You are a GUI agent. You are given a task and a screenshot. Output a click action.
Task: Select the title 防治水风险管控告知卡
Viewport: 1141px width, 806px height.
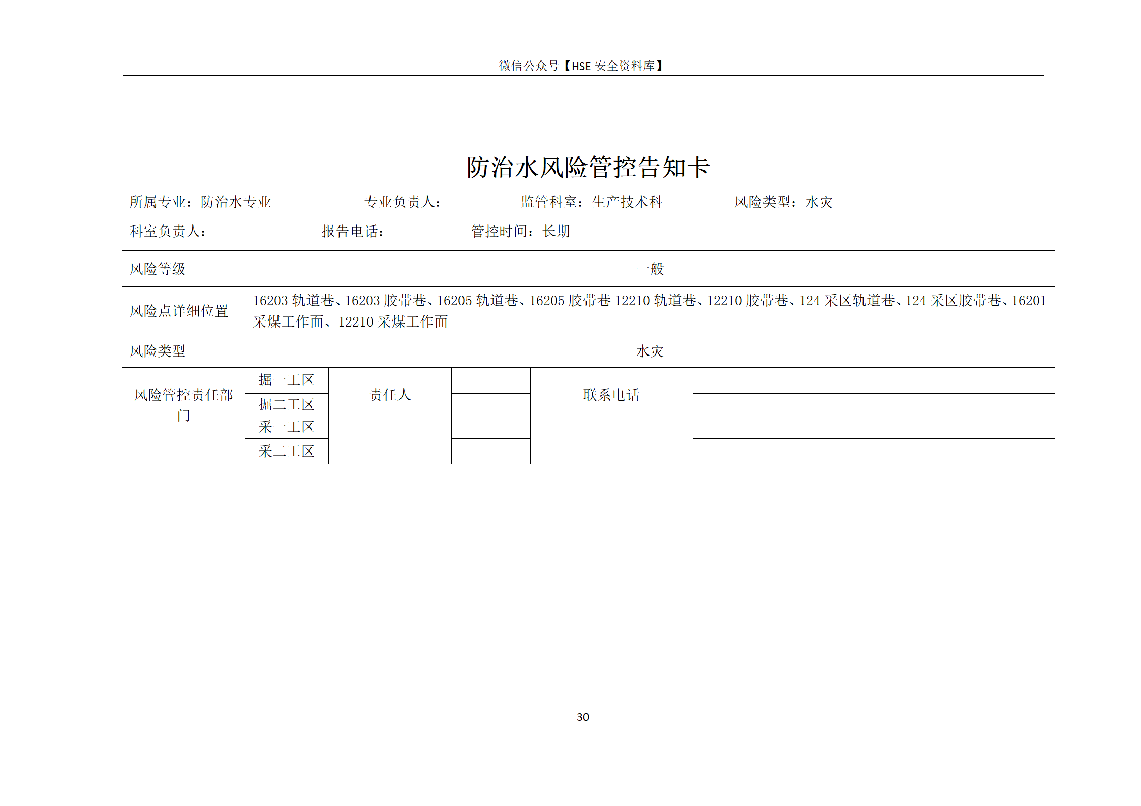tap(588, 167)
